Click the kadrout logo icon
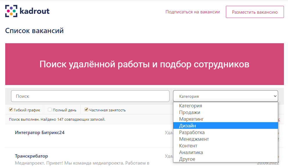This screenshot has height=168, width=288. (11, 11)
